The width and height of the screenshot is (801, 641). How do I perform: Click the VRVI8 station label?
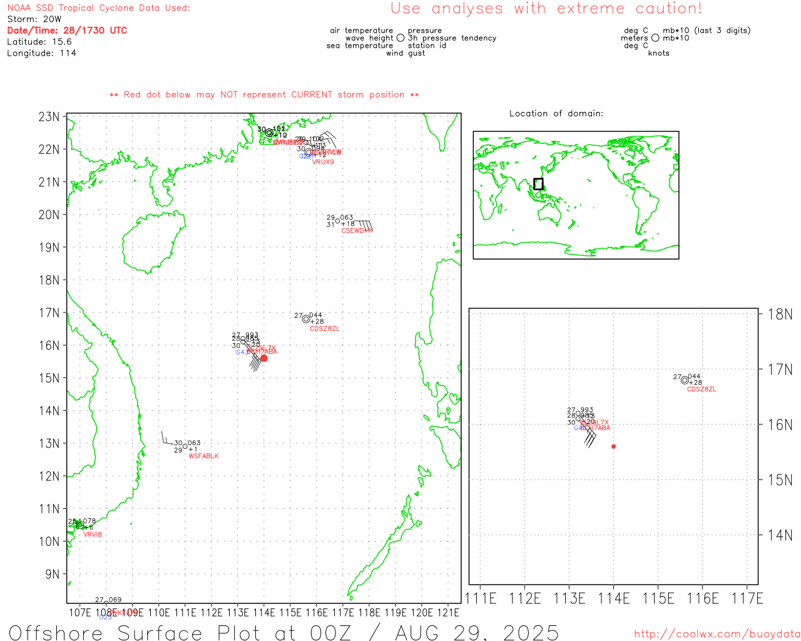(93, 535)
